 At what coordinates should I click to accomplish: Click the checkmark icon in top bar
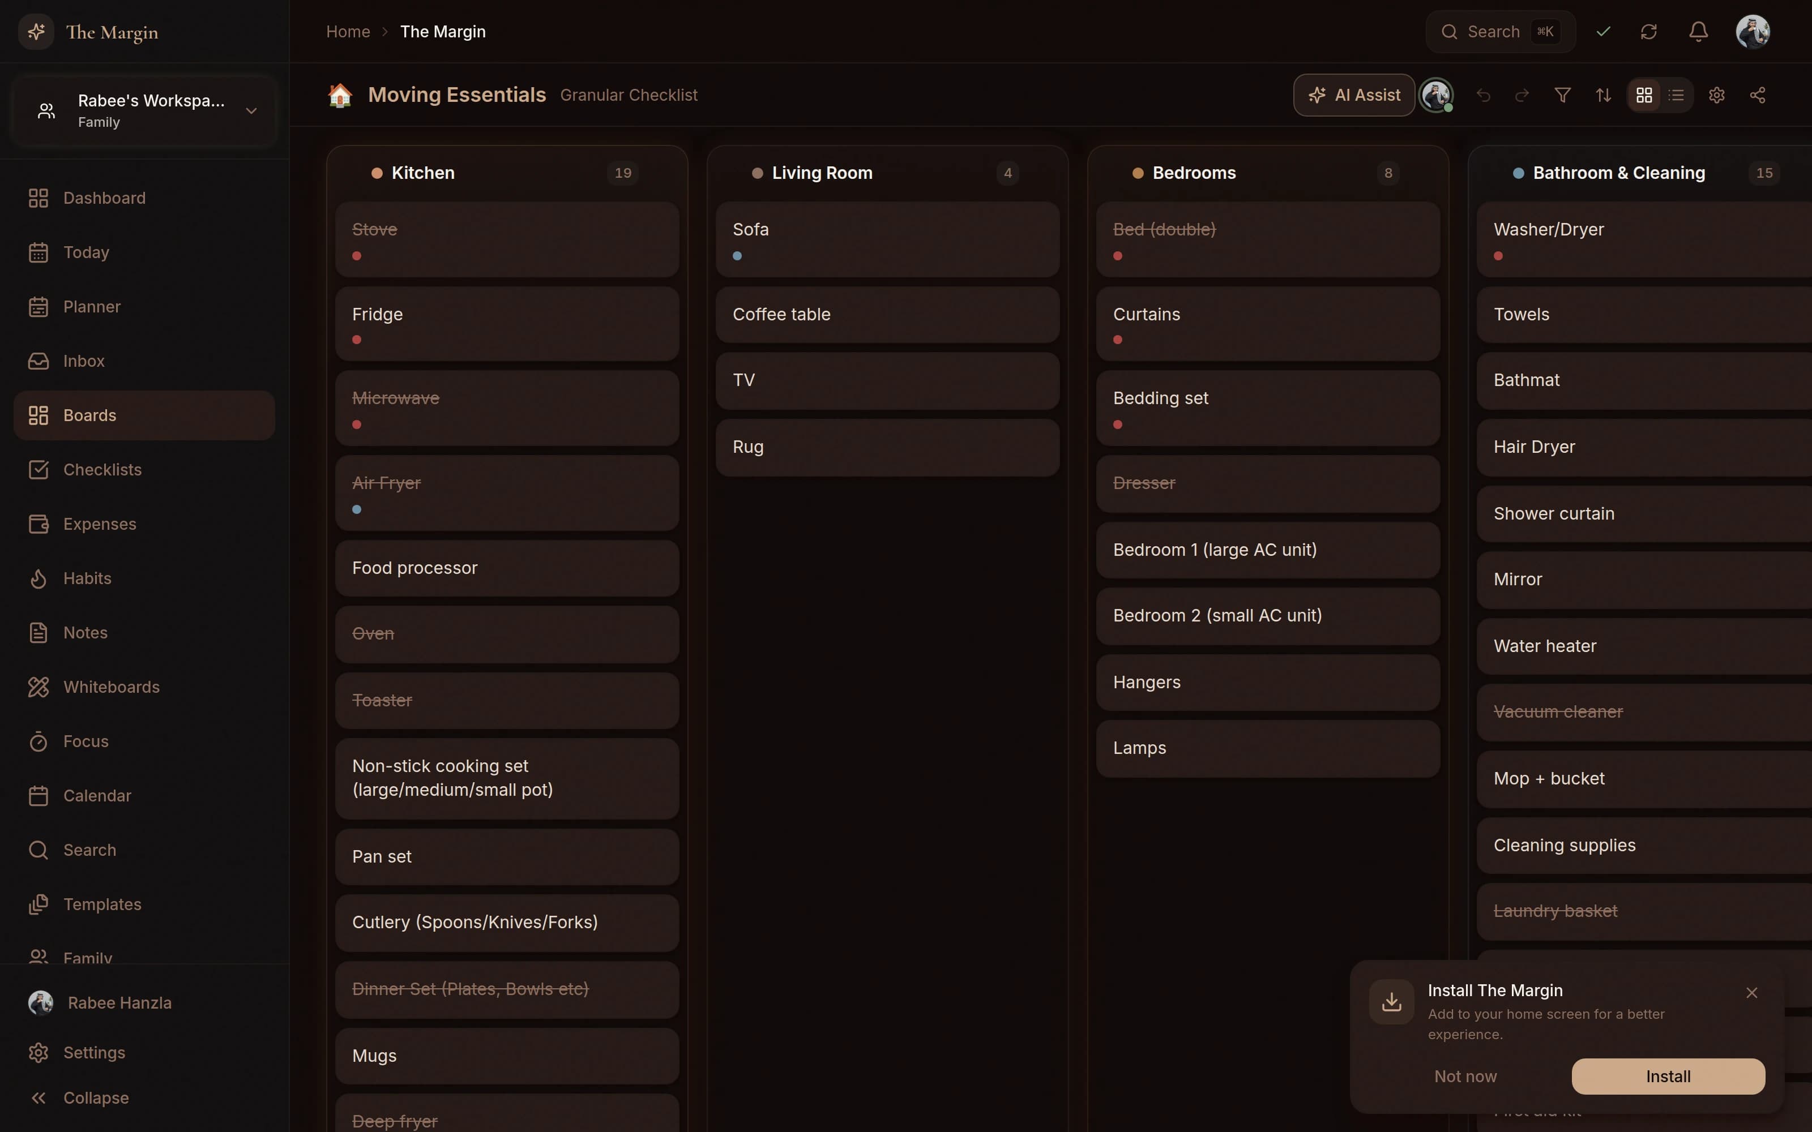pos(1603,32)
